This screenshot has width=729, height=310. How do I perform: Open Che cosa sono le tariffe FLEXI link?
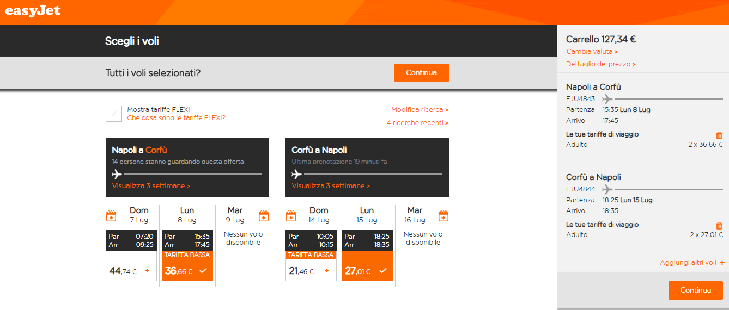coord(176,118)
